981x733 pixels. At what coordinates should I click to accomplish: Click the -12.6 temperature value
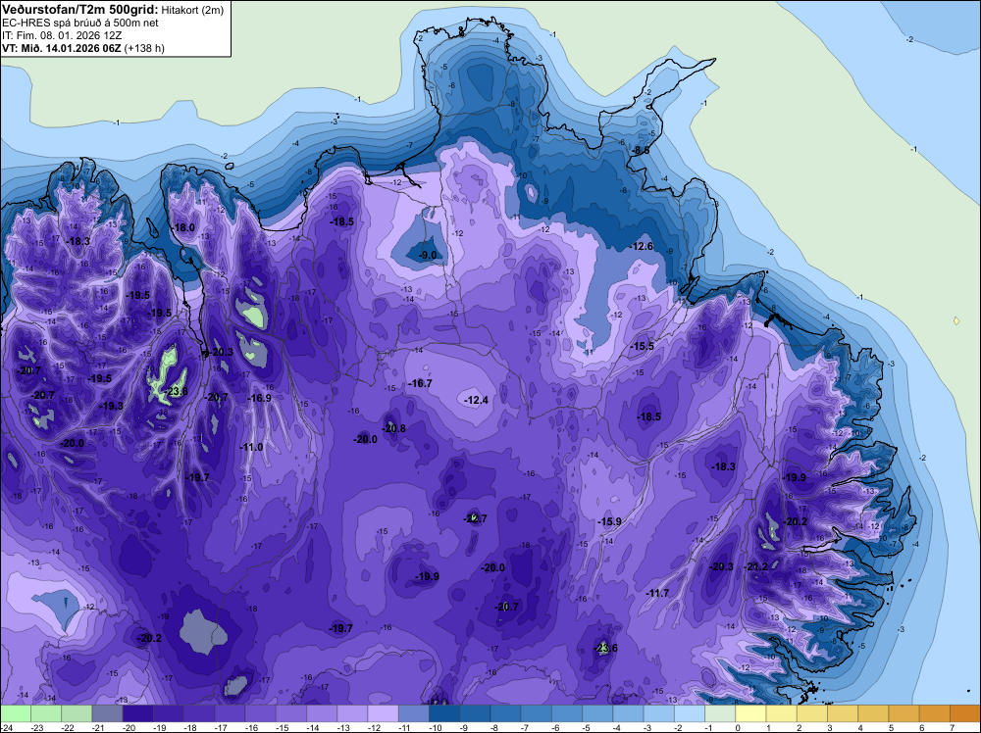coord(642,246)
